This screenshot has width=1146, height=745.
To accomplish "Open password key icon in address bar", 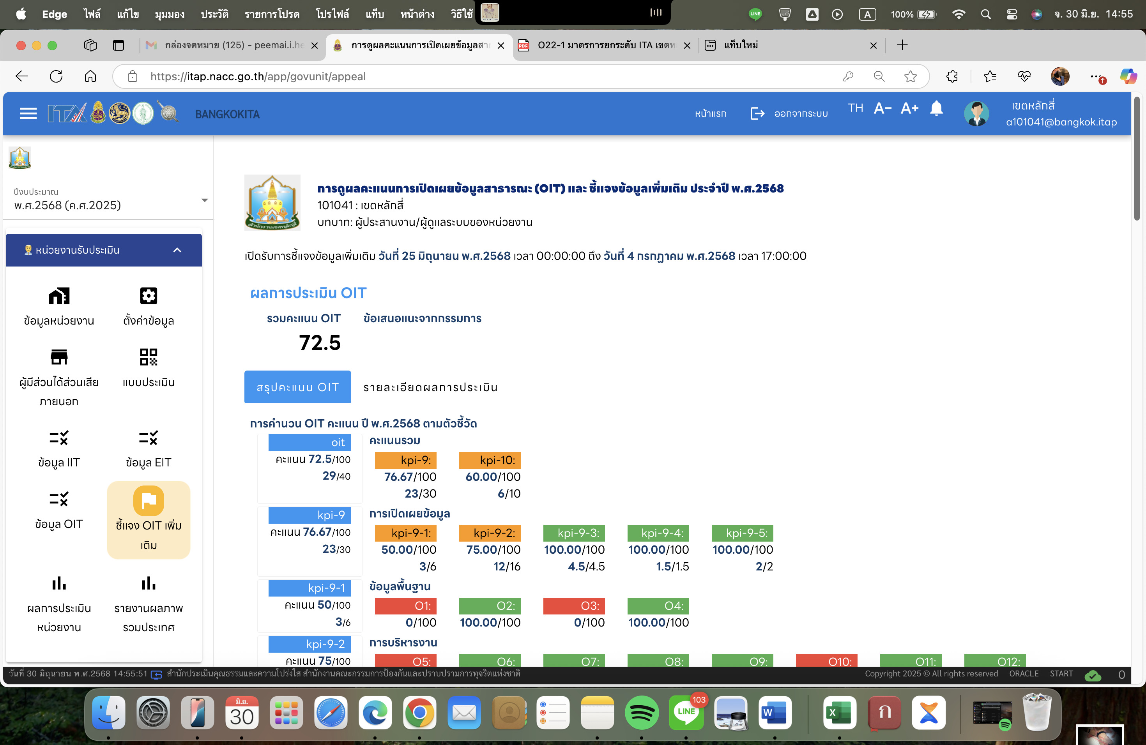I will tap(848, 76).
